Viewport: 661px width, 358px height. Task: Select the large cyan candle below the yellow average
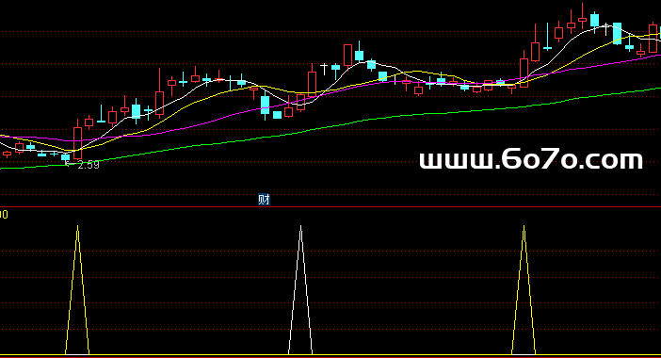266,106
